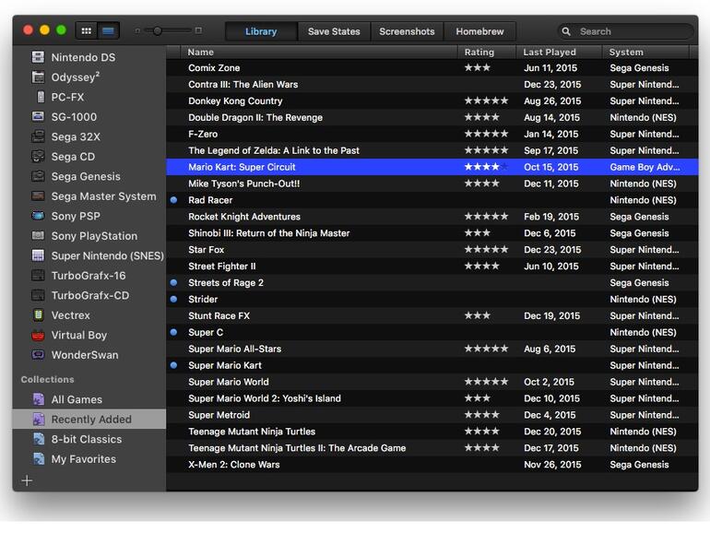710x533 pixels.
Task: Sort by the System column header
Action: pos(645,52)
